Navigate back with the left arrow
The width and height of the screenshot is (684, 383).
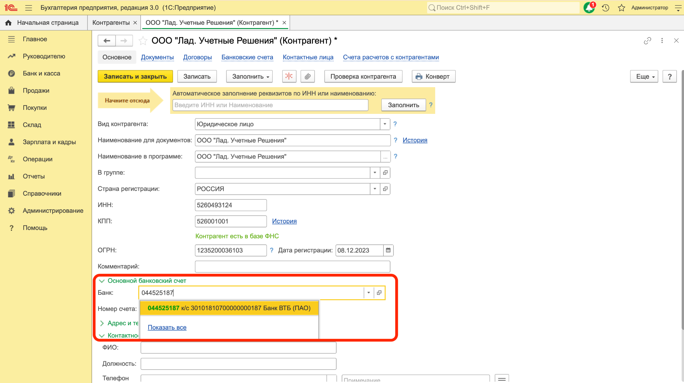tap(107, 41)
